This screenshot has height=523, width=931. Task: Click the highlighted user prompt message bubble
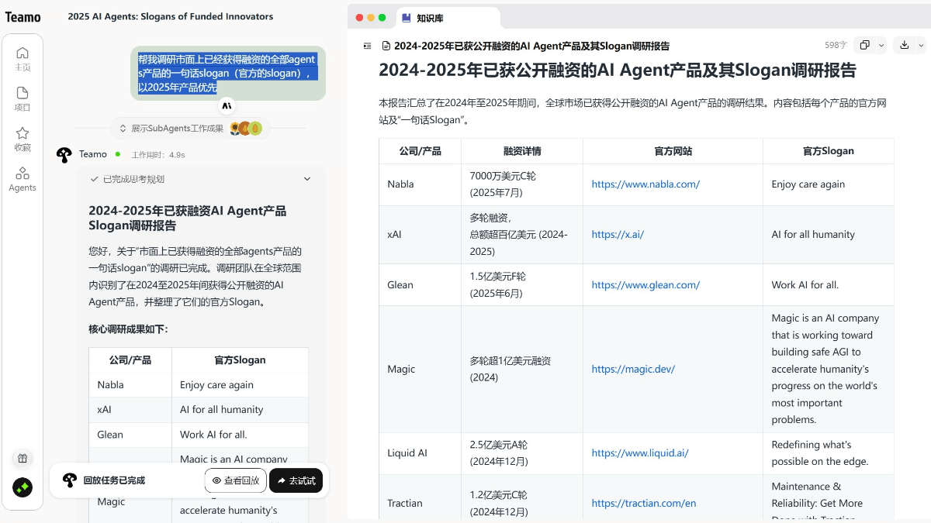click(227, 74)
